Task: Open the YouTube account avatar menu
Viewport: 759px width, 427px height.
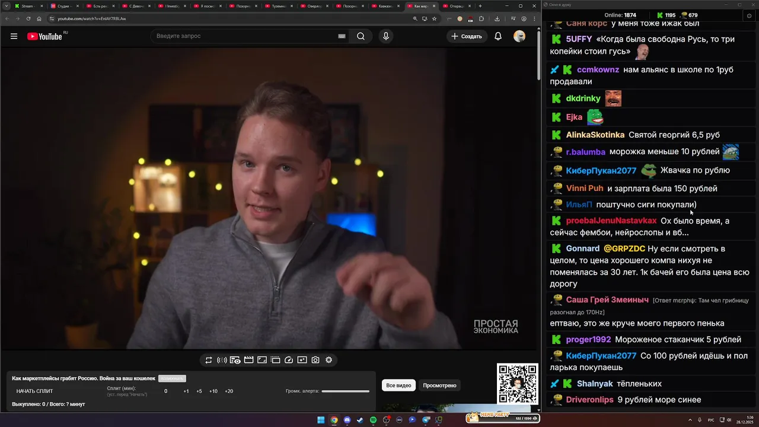Action: pos(519,36)
